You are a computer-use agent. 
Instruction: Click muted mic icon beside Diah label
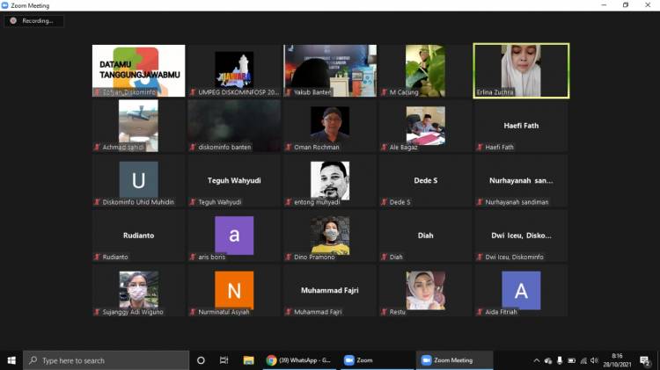coord(384,257)
